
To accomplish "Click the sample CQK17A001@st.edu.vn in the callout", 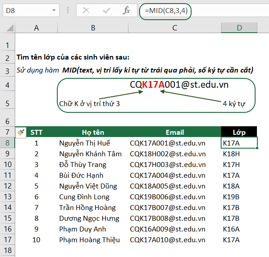I will pyautogui.click(x=179, y=85).
